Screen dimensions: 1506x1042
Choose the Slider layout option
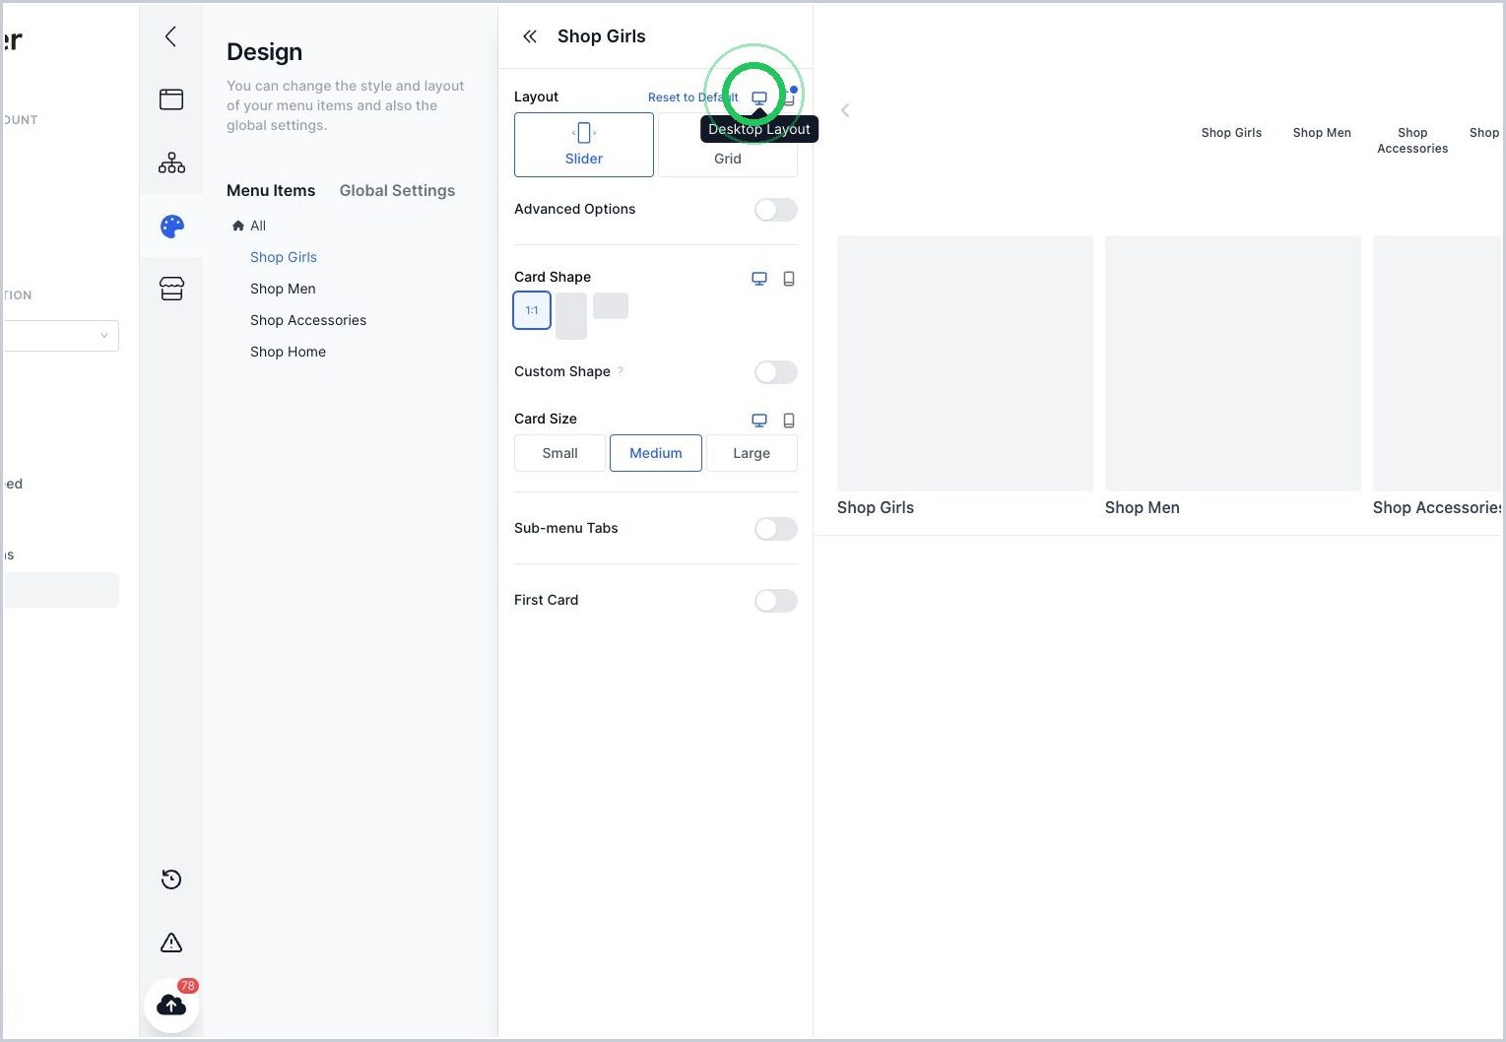point(584,145)
